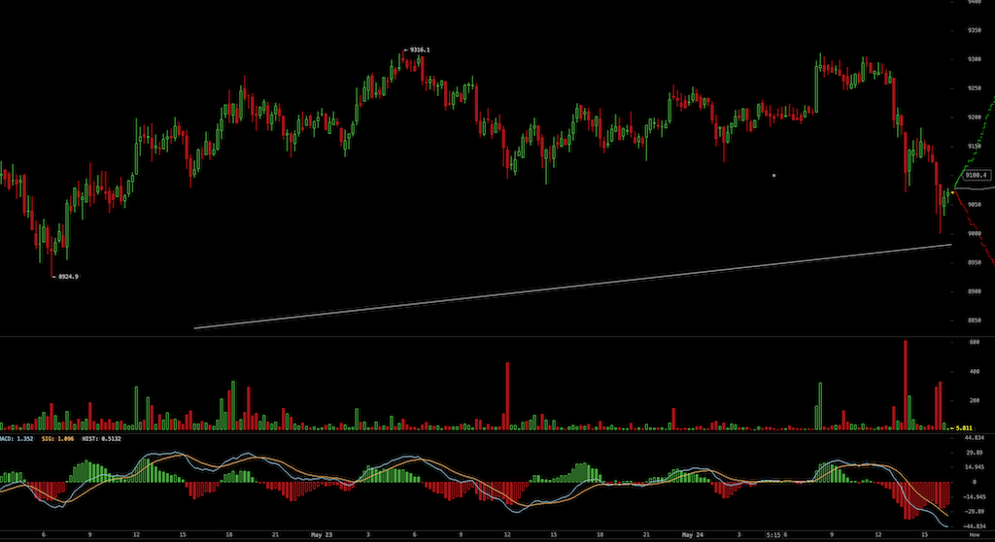
Task: Click the MACD: 1.352 readout
Action: pyautogui.click(x=17, y=438)
